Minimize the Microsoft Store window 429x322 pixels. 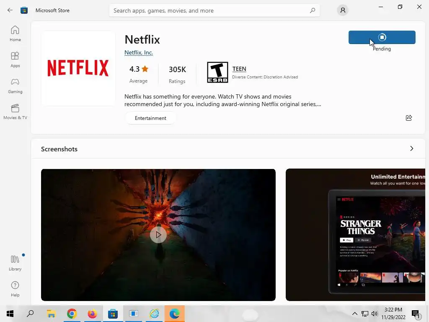click(381, 7)
